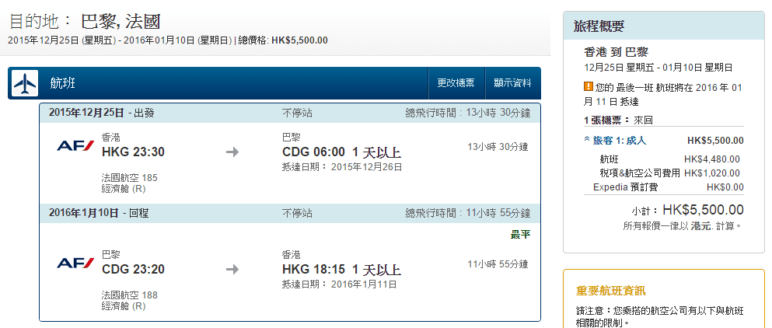Click the Air France logo for CDG return

pos(75,263)
